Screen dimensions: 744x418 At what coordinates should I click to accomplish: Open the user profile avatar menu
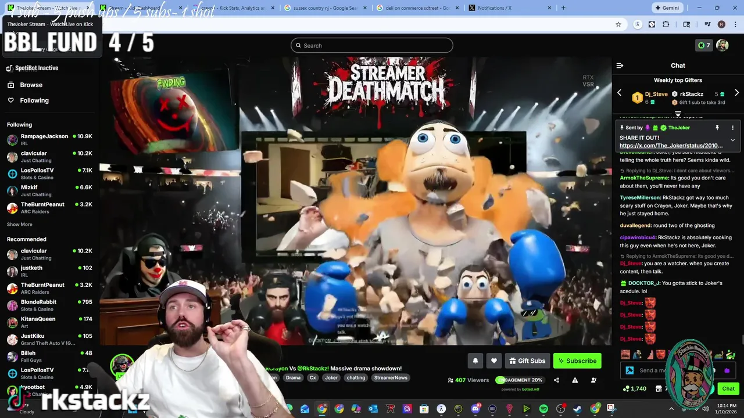(722, 45)
